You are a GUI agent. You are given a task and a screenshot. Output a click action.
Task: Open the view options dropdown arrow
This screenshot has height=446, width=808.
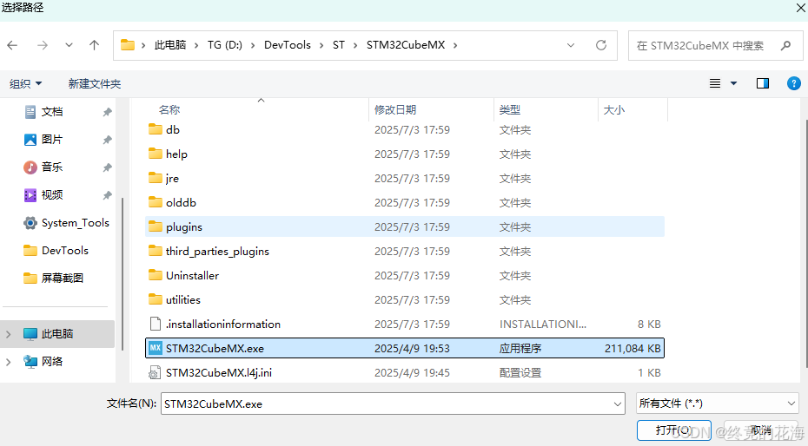click(x=733, y=83)
